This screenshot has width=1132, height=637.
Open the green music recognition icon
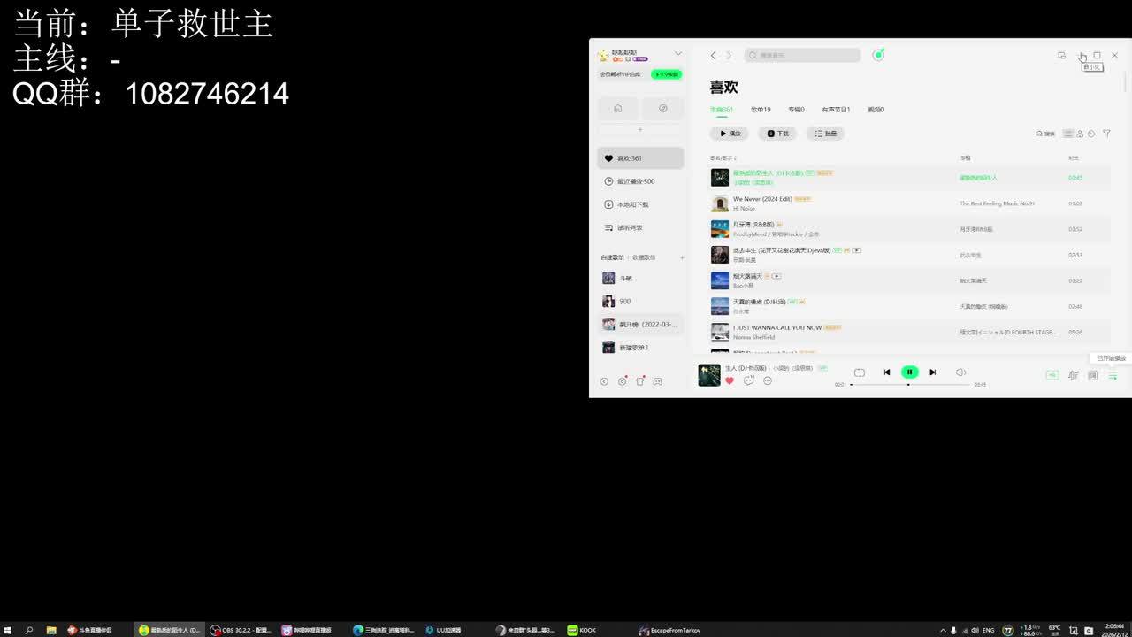[878, 55]
